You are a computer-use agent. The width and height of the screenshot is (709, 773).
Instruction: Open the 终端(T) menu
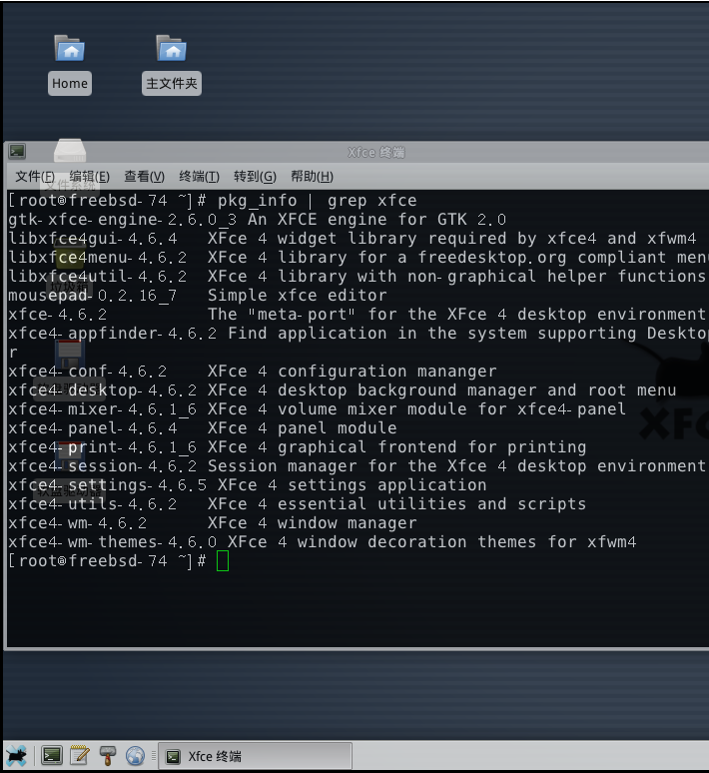(x=199, y=177)
